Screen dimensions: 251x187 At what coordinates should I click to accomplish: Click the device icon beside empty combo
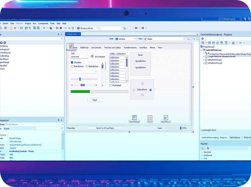125,28
